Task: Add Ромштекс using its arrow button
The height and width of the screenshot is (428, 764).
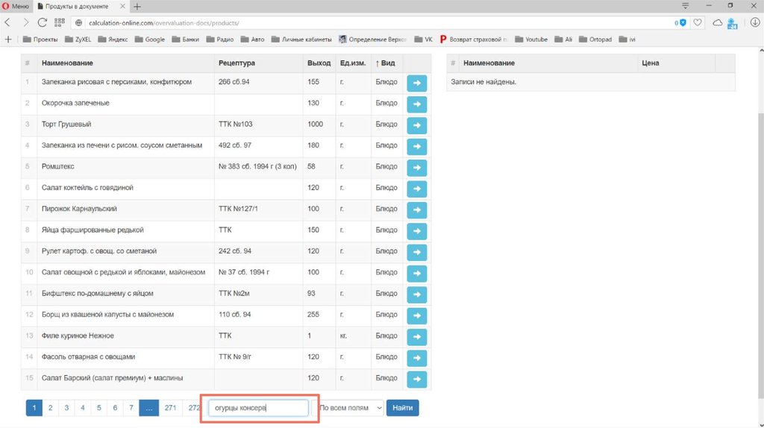Action: 416,167
